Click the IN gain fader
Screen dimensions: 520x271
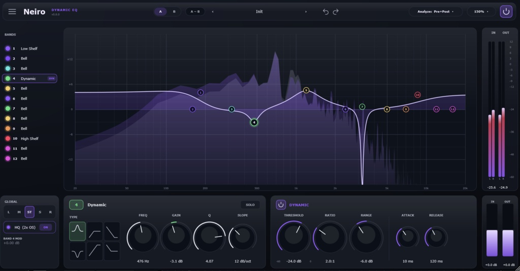coord(492,230)
